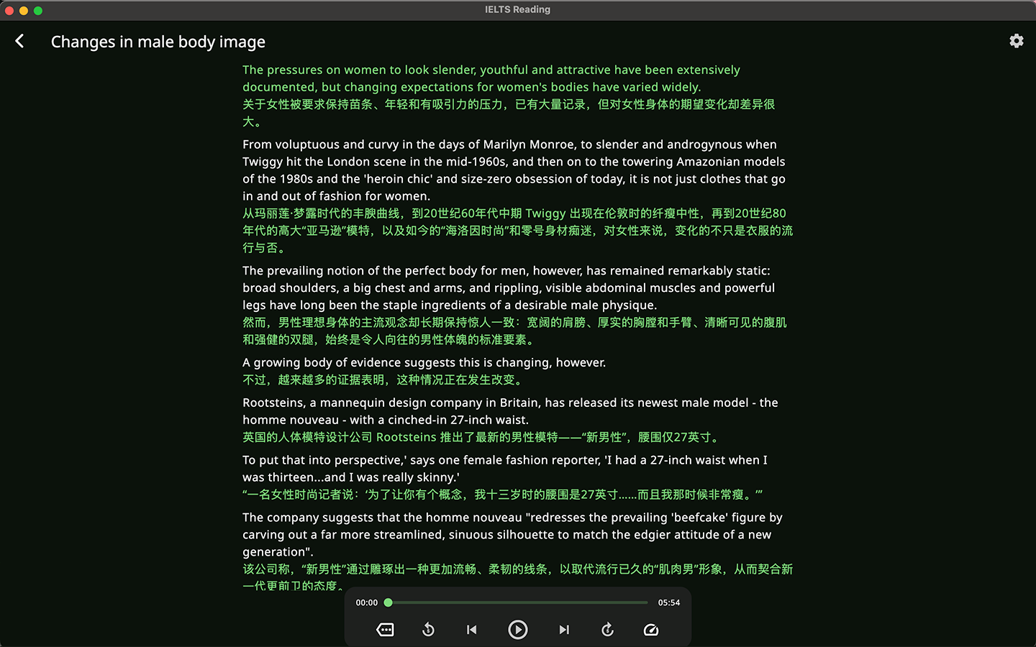The image size is (1036, 647).
Task: Skip to the next sentence track
Action: click(564, 630)
